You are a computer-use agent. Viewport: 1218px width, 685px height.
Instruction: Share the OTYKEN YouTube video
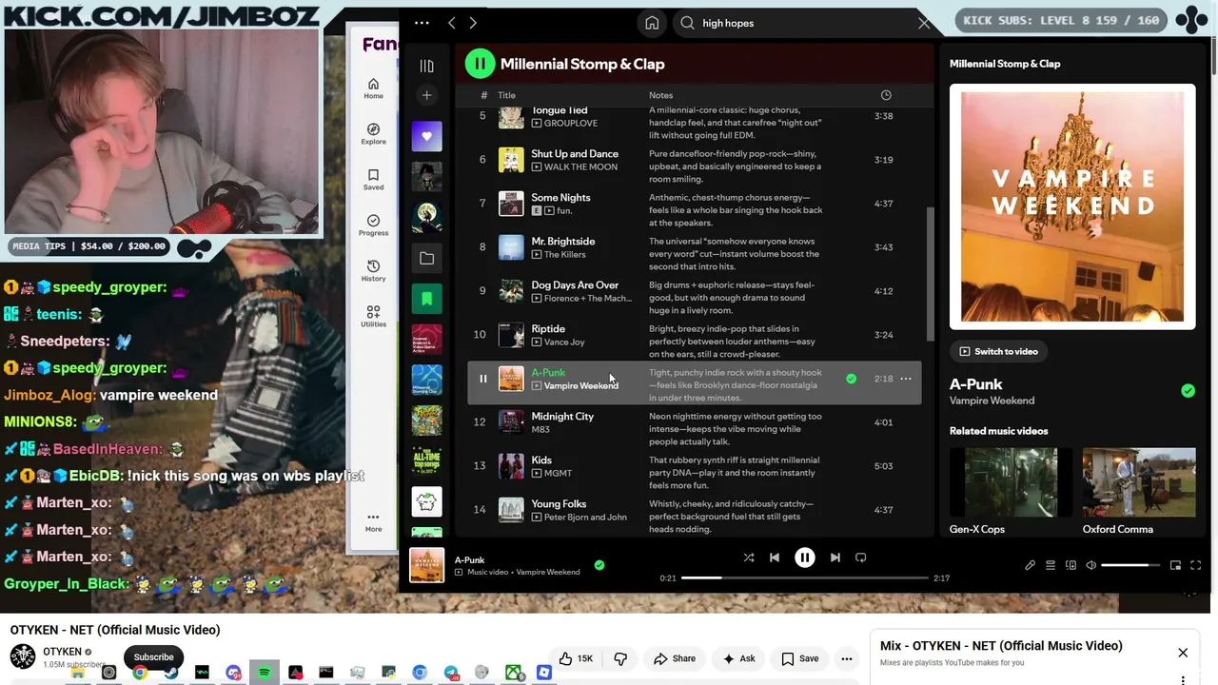coord(675,658)
